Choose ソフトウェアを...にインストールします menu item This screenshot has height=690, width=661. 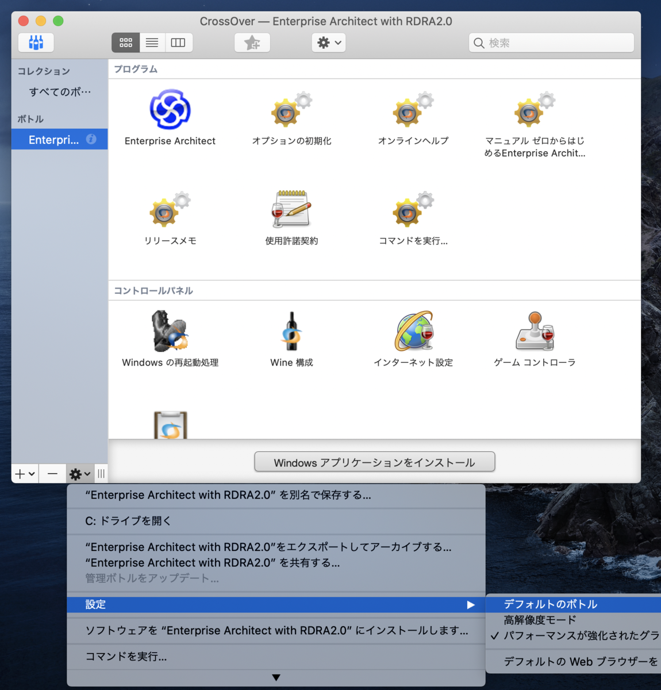276,631
